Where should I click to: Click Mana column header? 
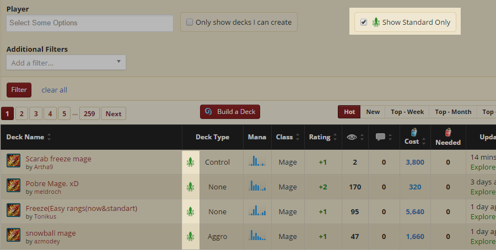257,137
